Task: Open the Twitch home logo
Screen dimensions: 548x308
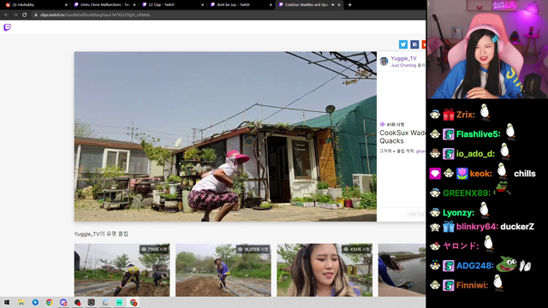Action: pyautogui.click(x=7, y=27)
